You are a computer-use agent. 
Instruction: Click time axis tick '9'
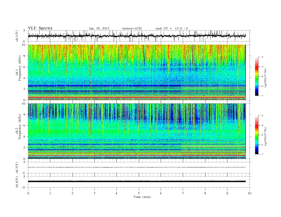pos(227,193)
